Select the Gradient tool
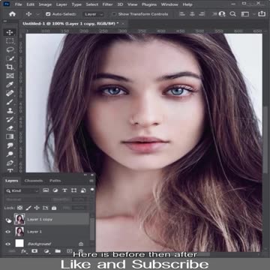Viewport: 270px width, 270px height. (10, 136)
